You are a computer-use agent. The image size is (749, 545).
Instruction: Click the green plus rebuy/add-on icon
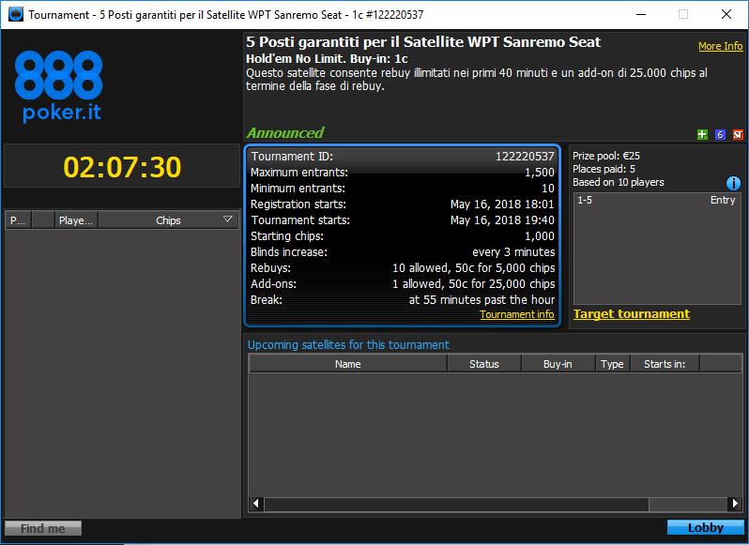pyautogui.click(x=702, y=134)
